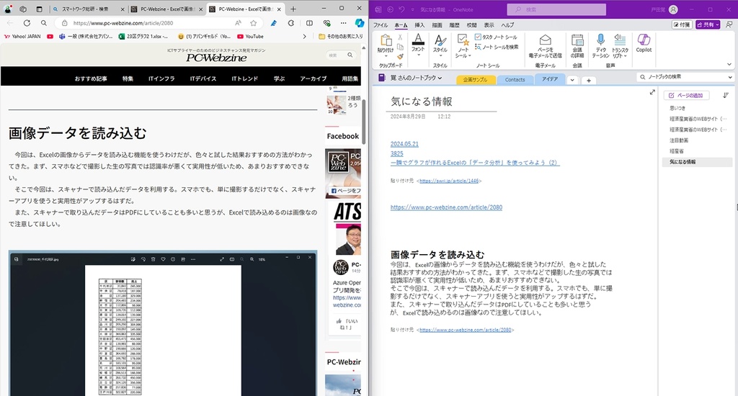Click the search magnifier on PC-Webzine site

[350, 55]
